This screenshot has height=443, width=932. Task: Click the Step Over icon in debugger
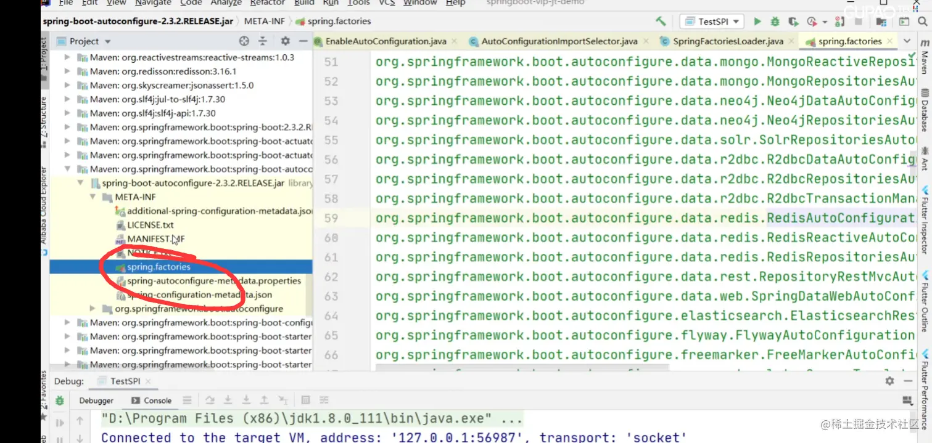pyautogui.click(x=210, y=400)
